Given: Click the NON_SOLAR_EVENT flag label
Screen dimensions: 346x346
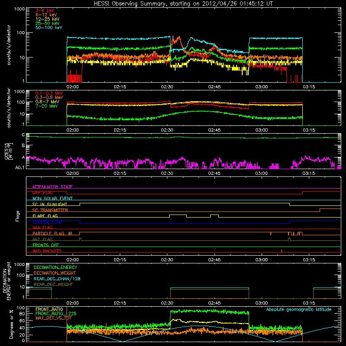Looking at the screenshot, I should pyautogui.click(x=52, y=199).
